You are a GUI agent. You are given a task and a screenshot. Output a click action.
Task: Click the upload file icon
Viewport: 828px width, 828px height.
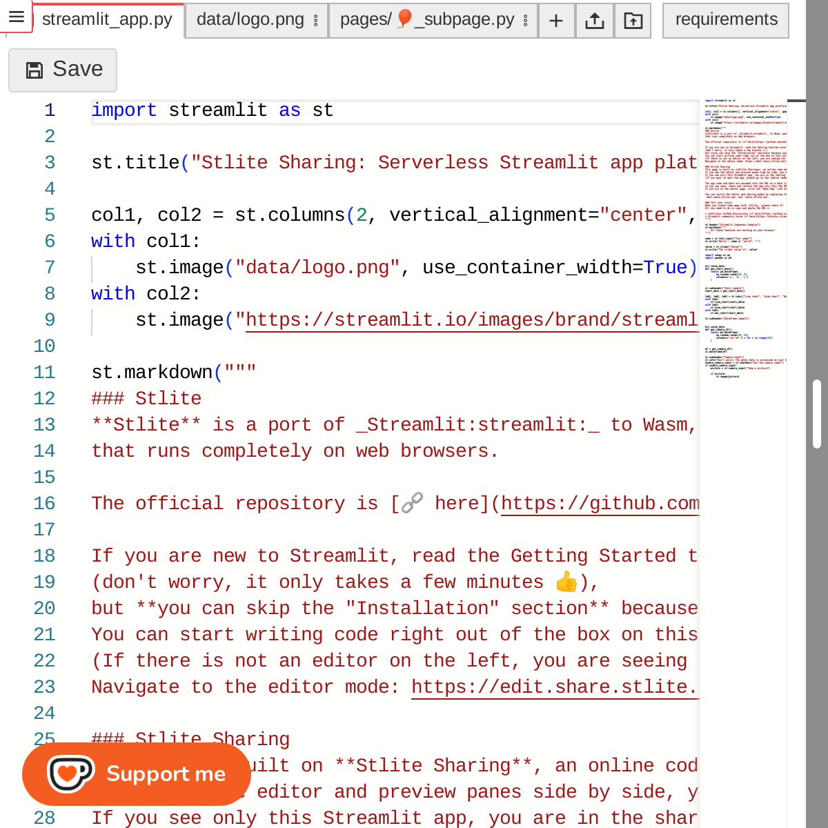point(594,21)
